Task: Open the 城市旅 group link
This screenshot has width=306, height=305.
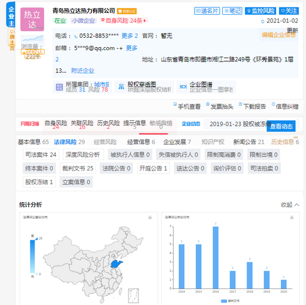Action: (x=102, y=84)
